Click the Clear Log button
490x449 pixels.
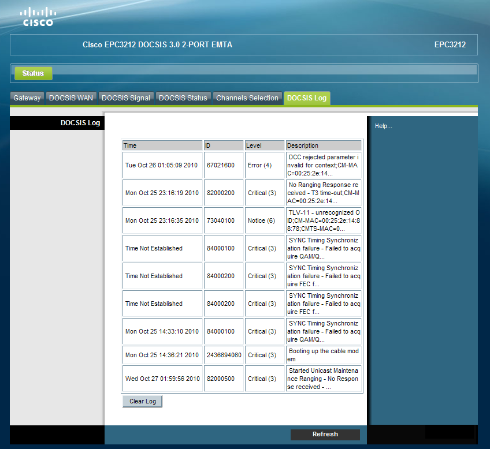[x=143, y=401]
